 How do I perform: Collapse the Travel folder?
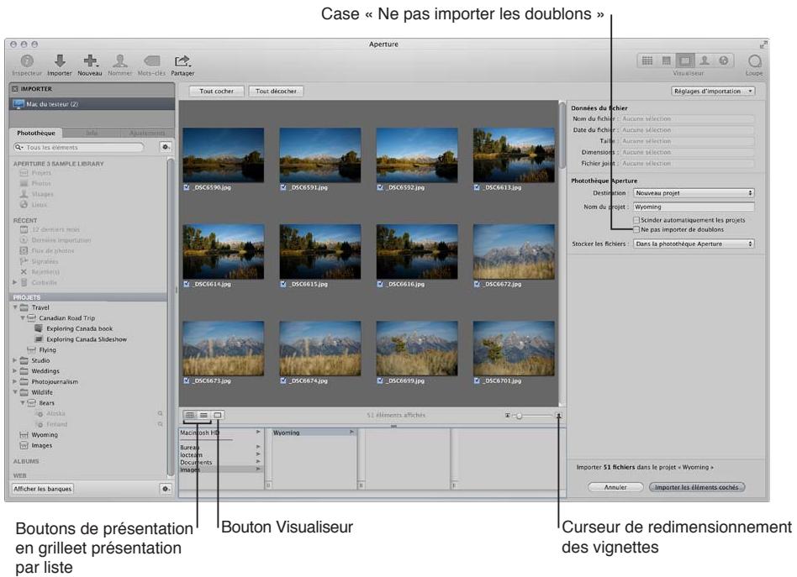(15, 307)
